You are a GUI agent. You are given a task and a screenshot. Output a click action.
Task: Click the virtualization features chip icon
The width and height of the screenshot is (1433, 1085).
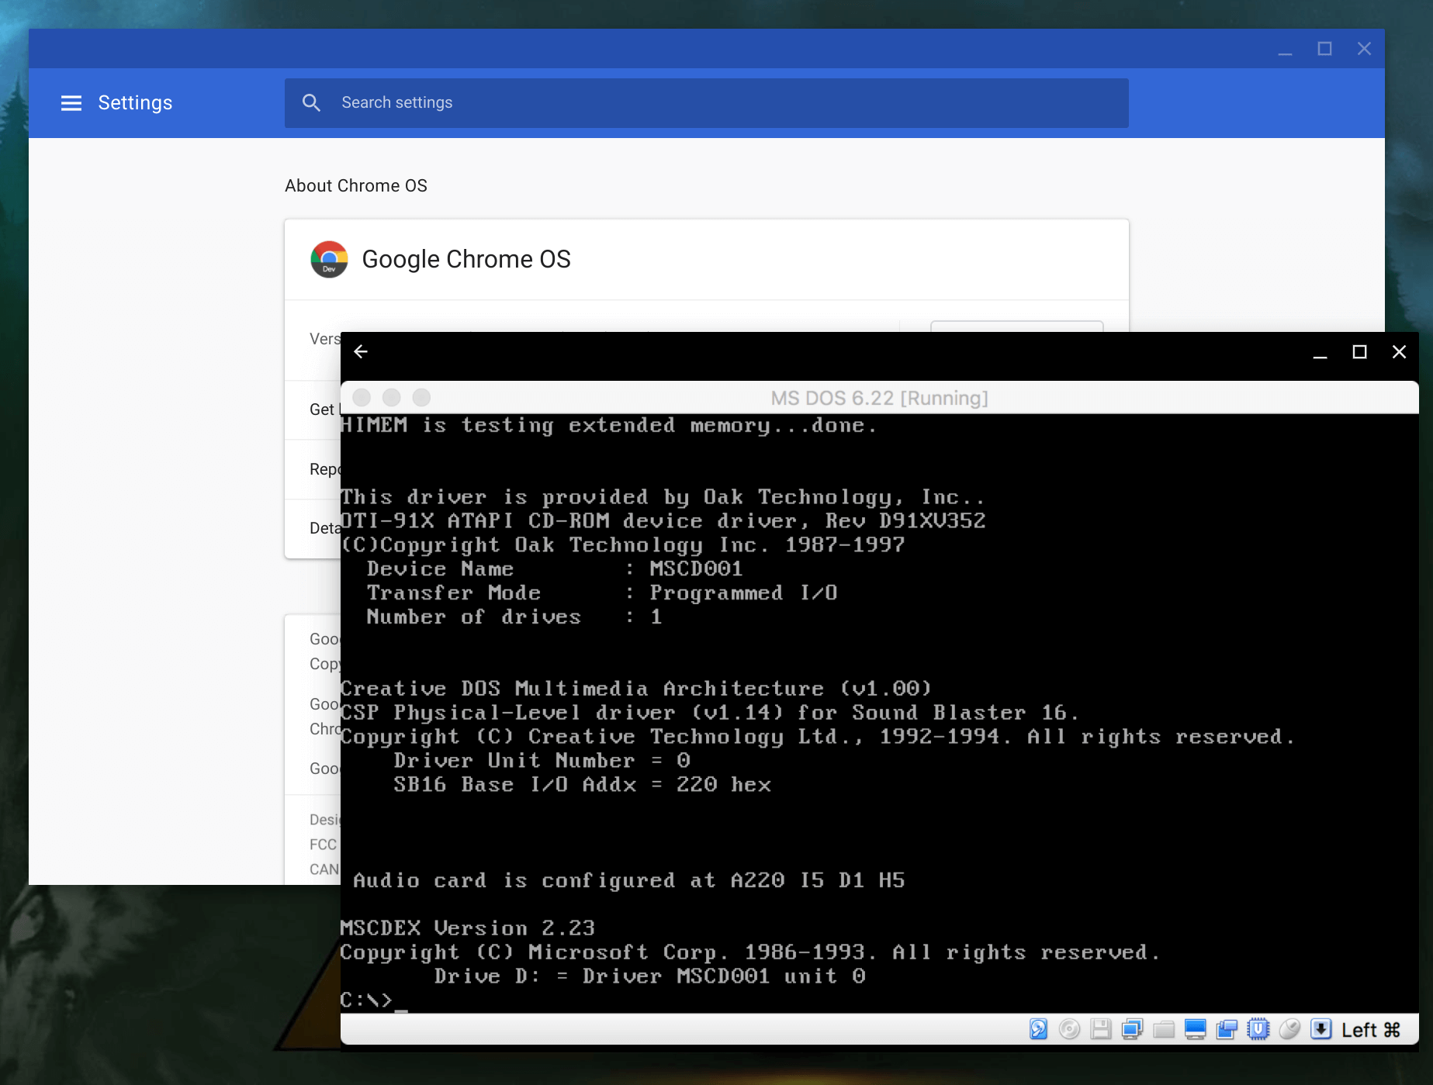point(1258,1029)
